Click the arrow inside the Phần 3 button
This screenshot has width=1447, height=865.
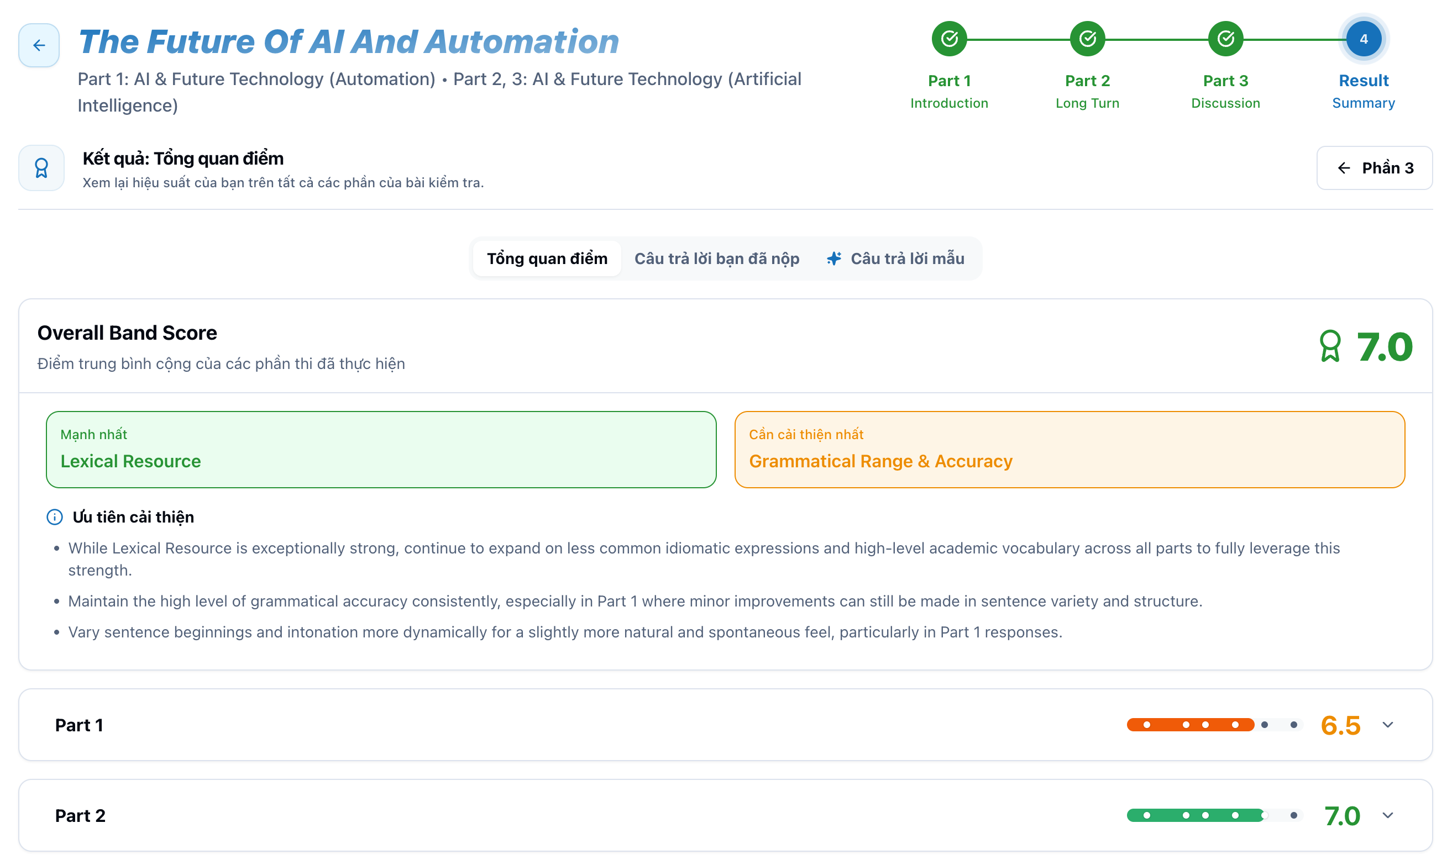click(x=1344, y=168)
